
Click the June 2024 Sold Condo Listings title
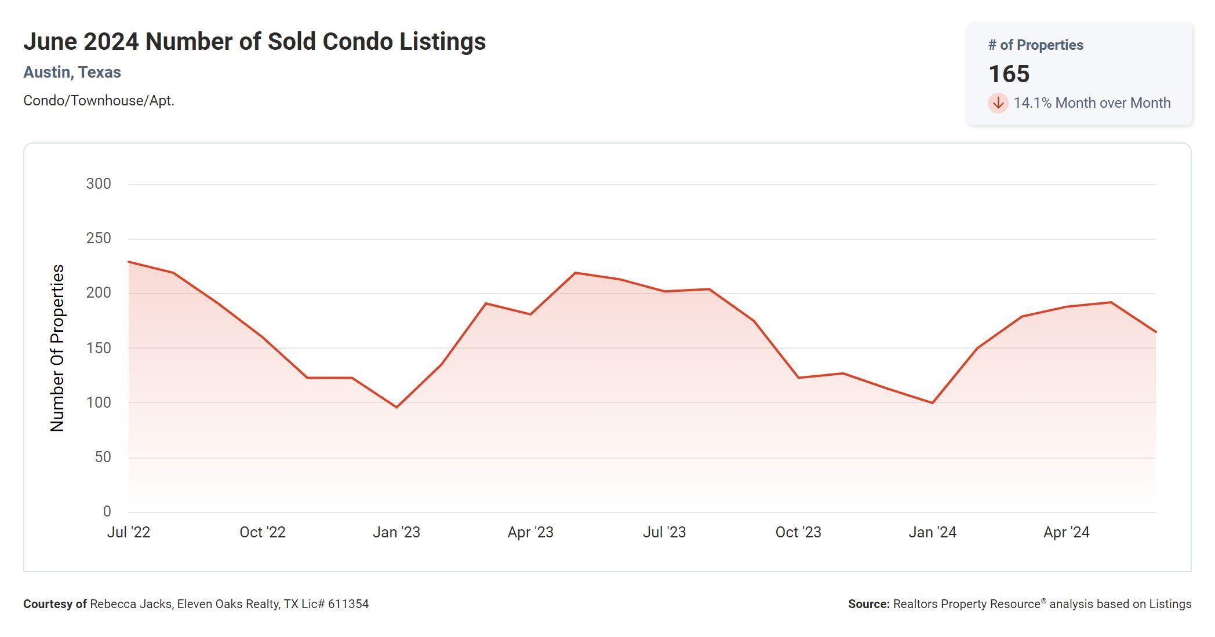(x=254, y=42)
